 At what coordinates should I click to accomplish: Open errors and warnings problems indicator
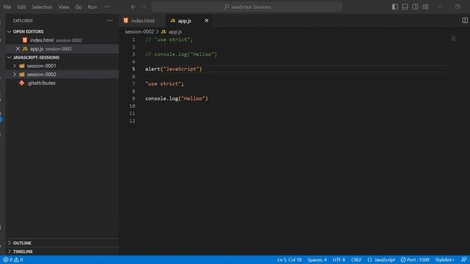click(x=13, y=260)
